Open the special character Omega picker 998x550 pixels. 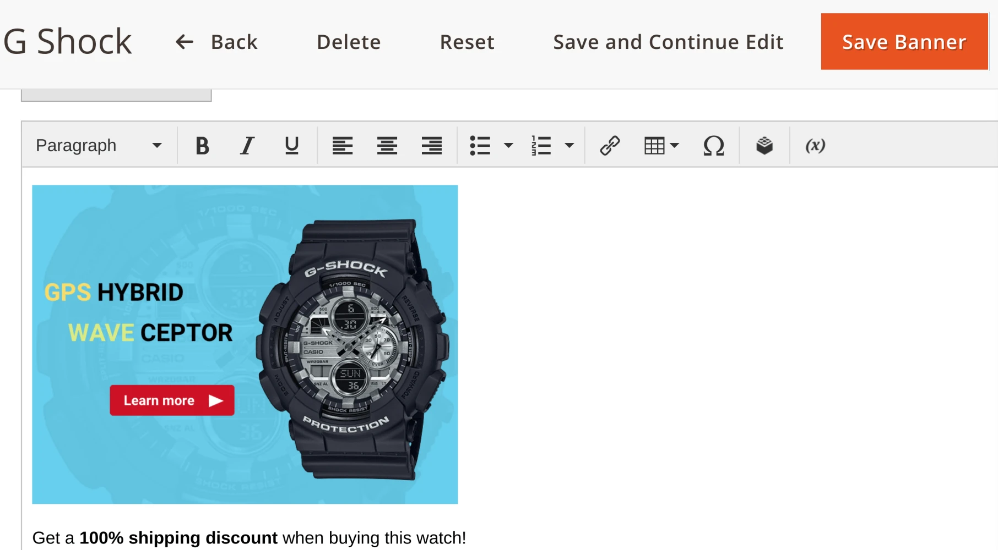click(x=714, y=146)
